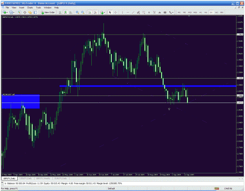The width and height of the screenshot is (245, 191).
Task: Switch chart to bar chart icon
Action: click(x=60, y=13)
